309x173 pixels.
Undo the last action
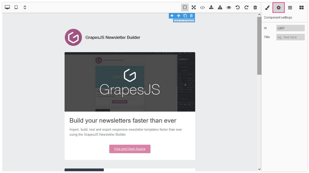[x=238, y=8]
